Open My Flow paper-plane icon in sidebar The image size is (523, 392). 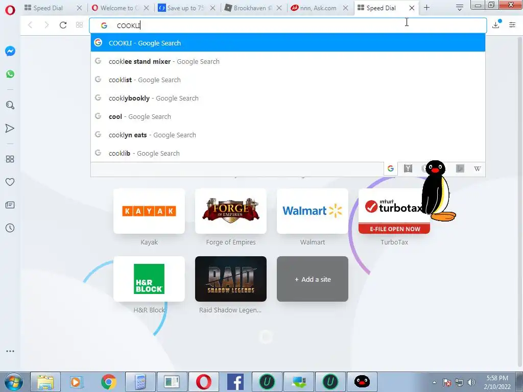pos(10,128)
